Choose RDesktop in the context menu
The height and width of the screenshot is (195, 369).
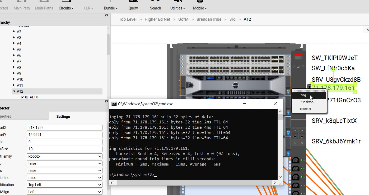(x=306, y=102)
